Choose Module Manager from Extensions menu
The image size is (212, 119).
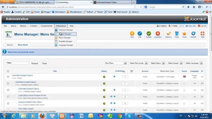(66, 34)
